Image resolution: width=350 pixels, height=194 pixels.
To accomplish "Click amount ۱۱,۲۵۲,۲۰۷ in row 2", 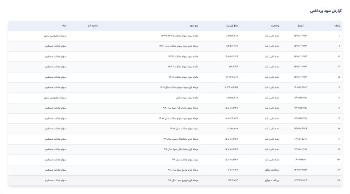I will 232,46.
